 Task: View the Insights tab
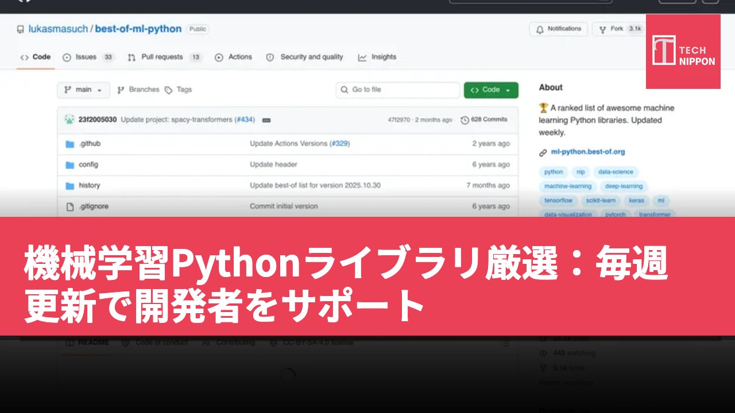point(377,57)
